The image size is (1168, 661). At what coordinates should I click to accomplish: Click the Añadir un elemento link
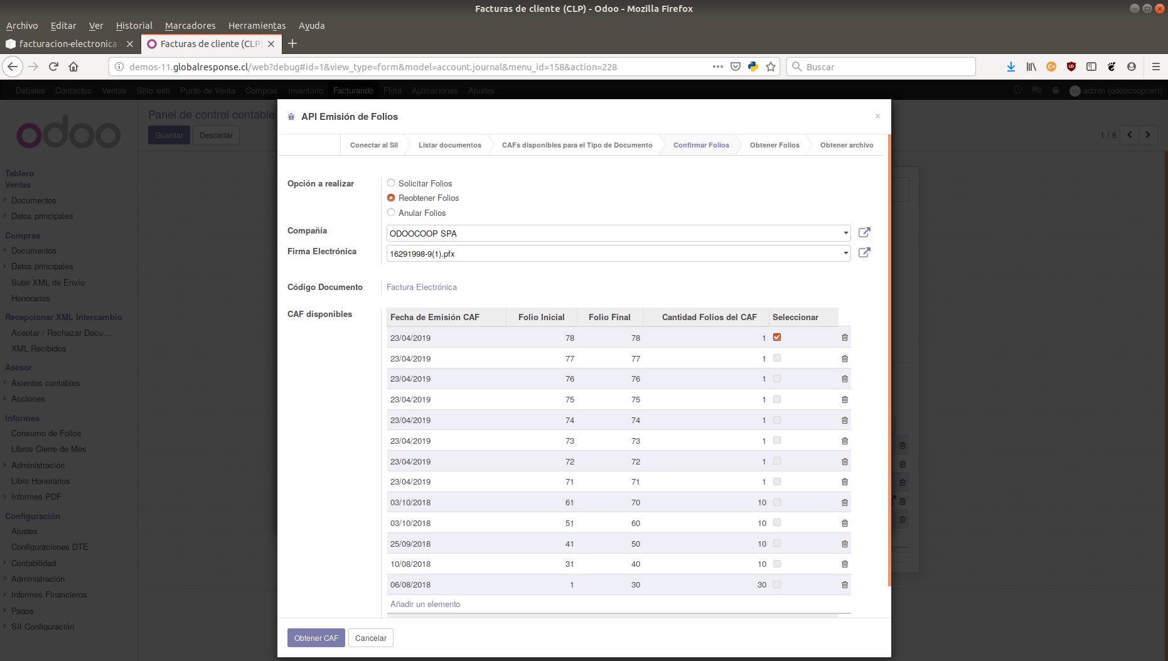pos(425,604)
